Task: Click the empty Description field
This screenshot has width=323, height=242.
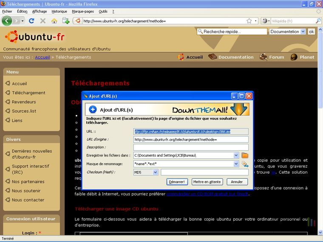Action: (191, 147)
